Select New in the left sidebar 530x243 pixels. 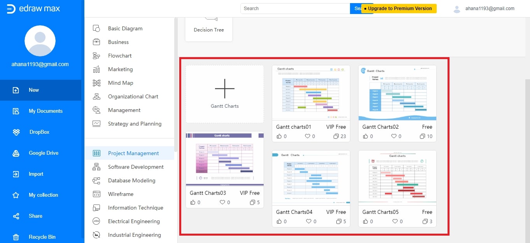click(x=40, y=90)
